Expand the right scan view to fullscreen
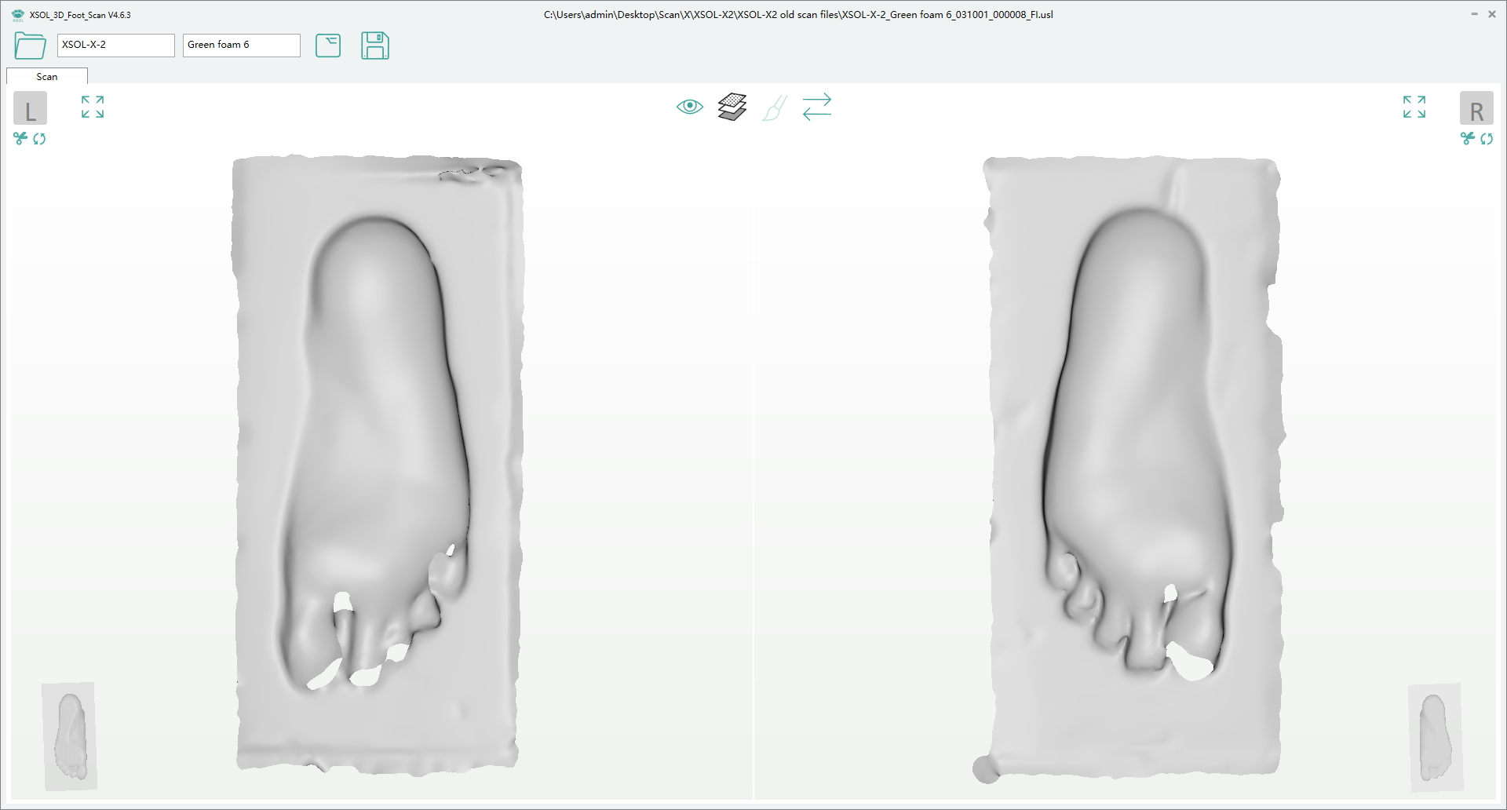The image size is (1507, 810). click(1414, 107)
